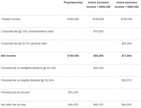
Task: Select the bold Net income row label
Action: (8, 56)
